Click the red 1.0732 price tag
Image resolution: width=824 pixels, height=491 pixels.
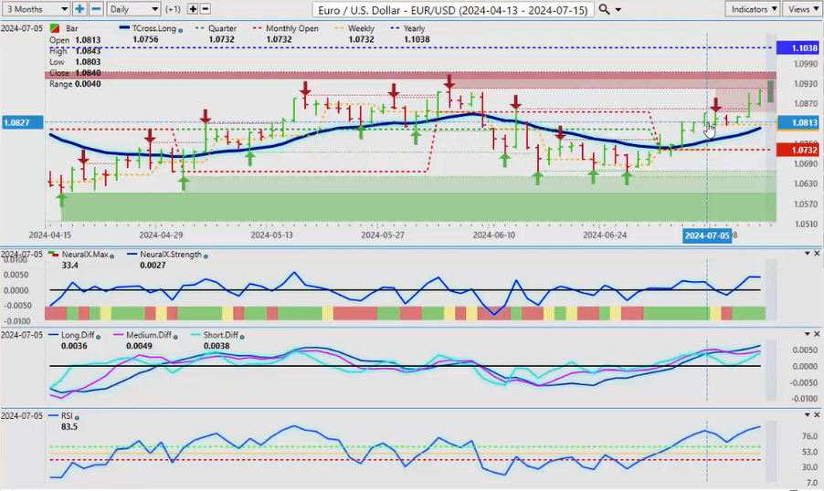tap(798, 151)
